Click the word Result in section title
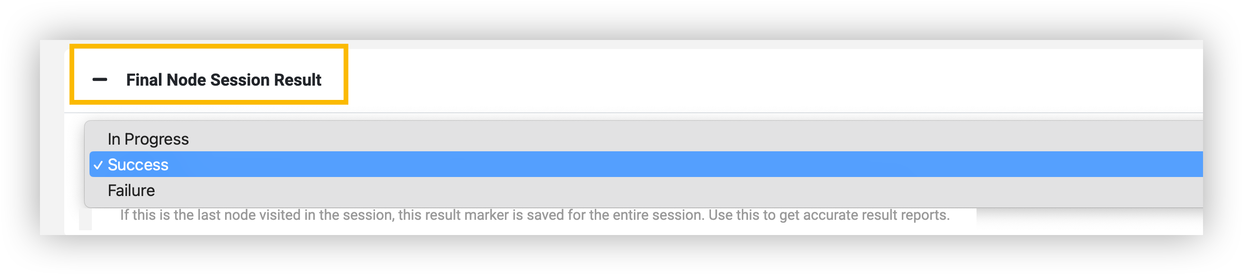 (297, 79)
